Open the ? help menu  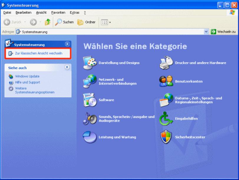[85, 12]
